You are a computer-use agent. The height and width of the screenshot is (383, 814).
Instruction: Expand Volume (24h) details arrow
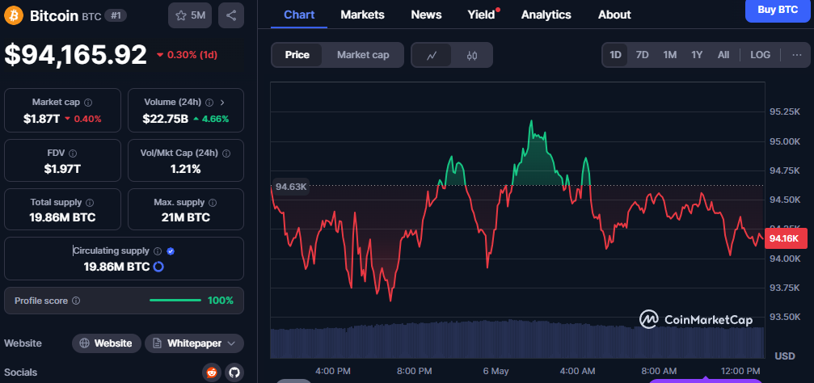tap(222, 103)
